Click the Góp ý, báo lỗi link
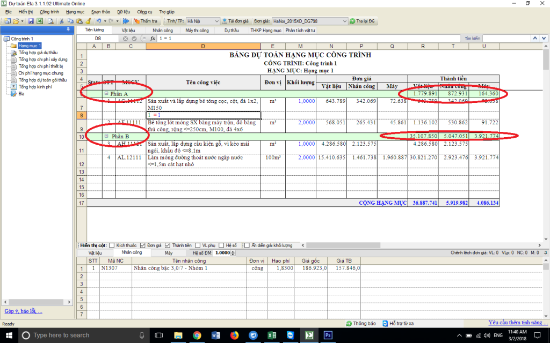550x343 pixels. pos(23,311)
